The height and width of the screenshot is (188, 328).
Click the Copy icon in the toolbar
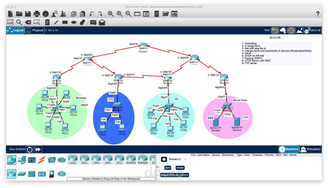tap(74, 14)
